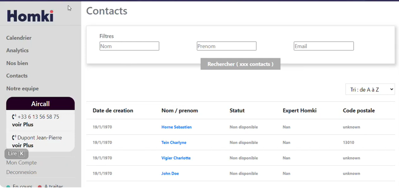Click phone icon beside +33 6 13 56 58 75

pos(14,117)
